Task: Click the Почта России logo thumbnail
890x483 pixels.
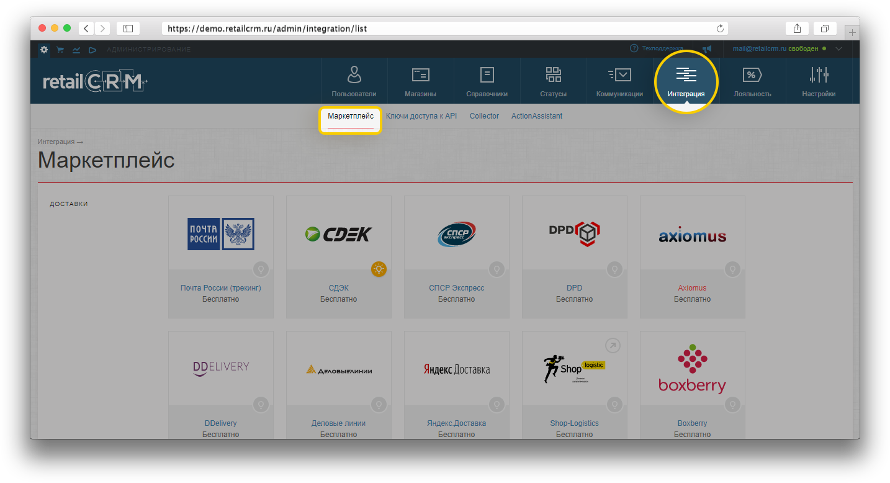Action: (x=221, y=234)
